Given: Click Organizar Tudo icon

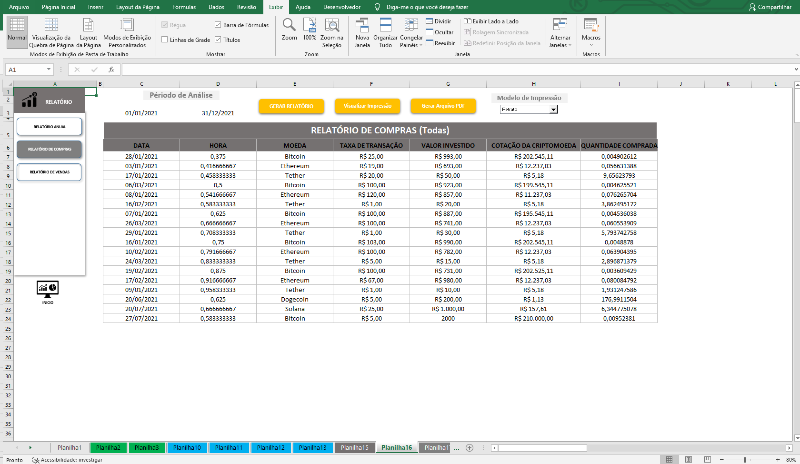Looking at the screenshot, I should (386, 25).
